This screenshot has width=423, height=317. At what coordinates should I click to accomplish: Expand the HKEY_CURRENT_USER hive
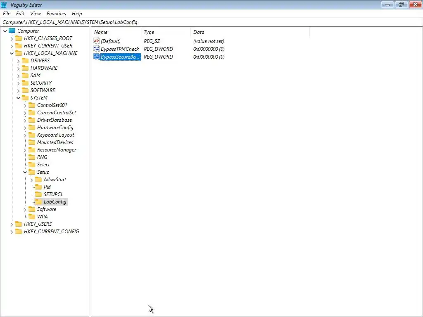pyautogui.click(x=12, y=46)
